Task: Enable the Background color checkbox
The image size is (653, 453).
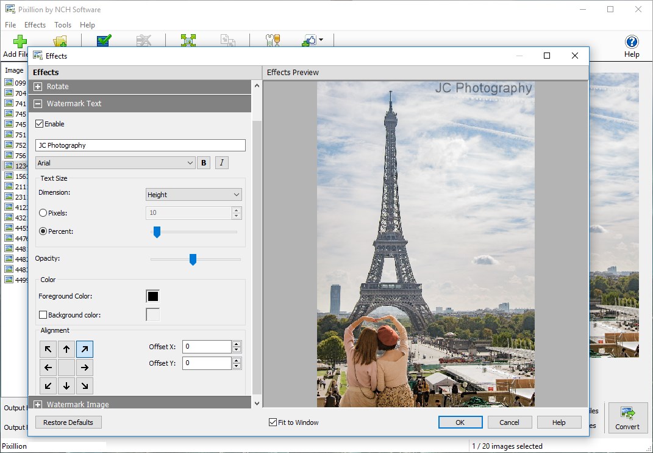Action: [43, 314]
